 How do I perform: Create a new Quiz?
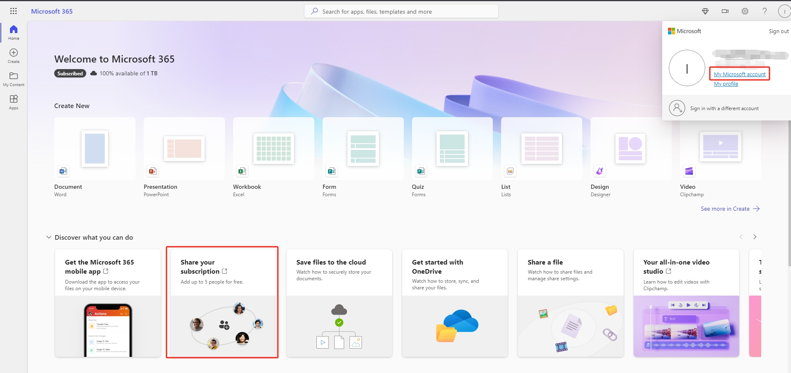pyautogui.click(x=452, y=157)
